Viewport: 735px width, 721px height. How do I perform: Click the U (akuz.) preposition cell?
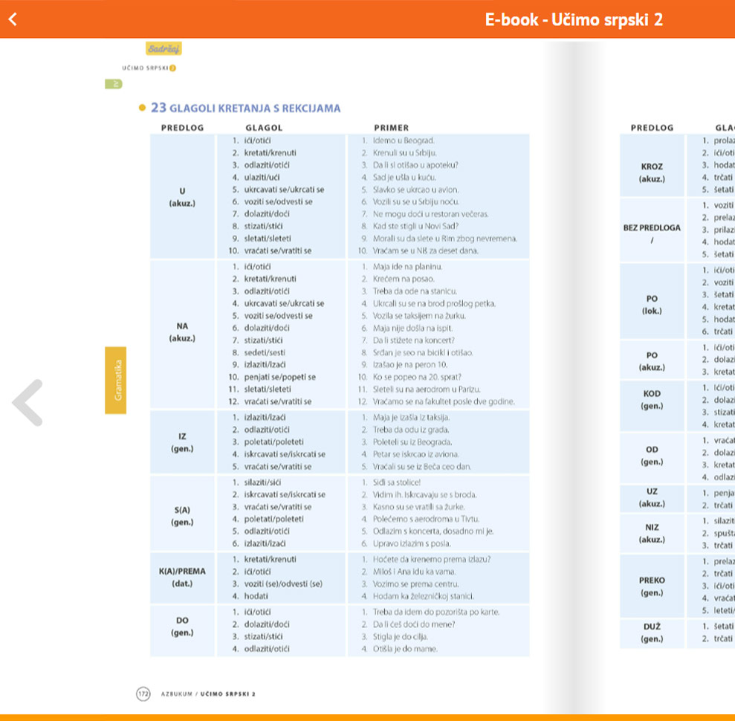click(182, 196)
